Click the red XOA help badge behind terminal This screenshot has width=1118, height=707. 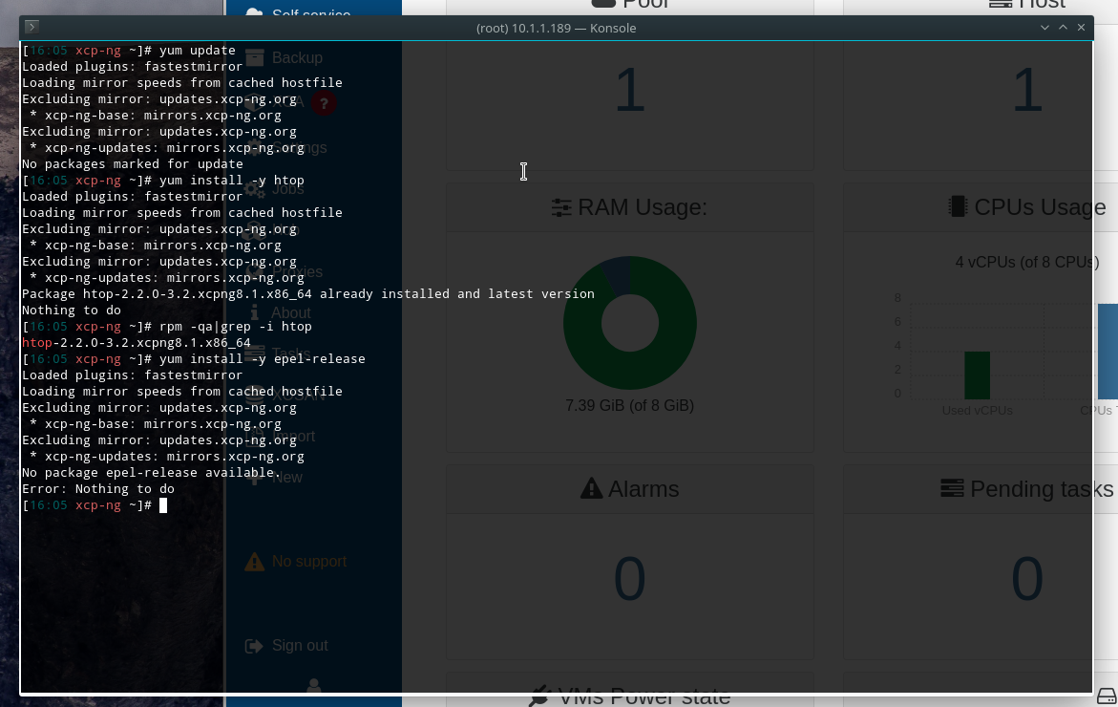tap(324, 103)
